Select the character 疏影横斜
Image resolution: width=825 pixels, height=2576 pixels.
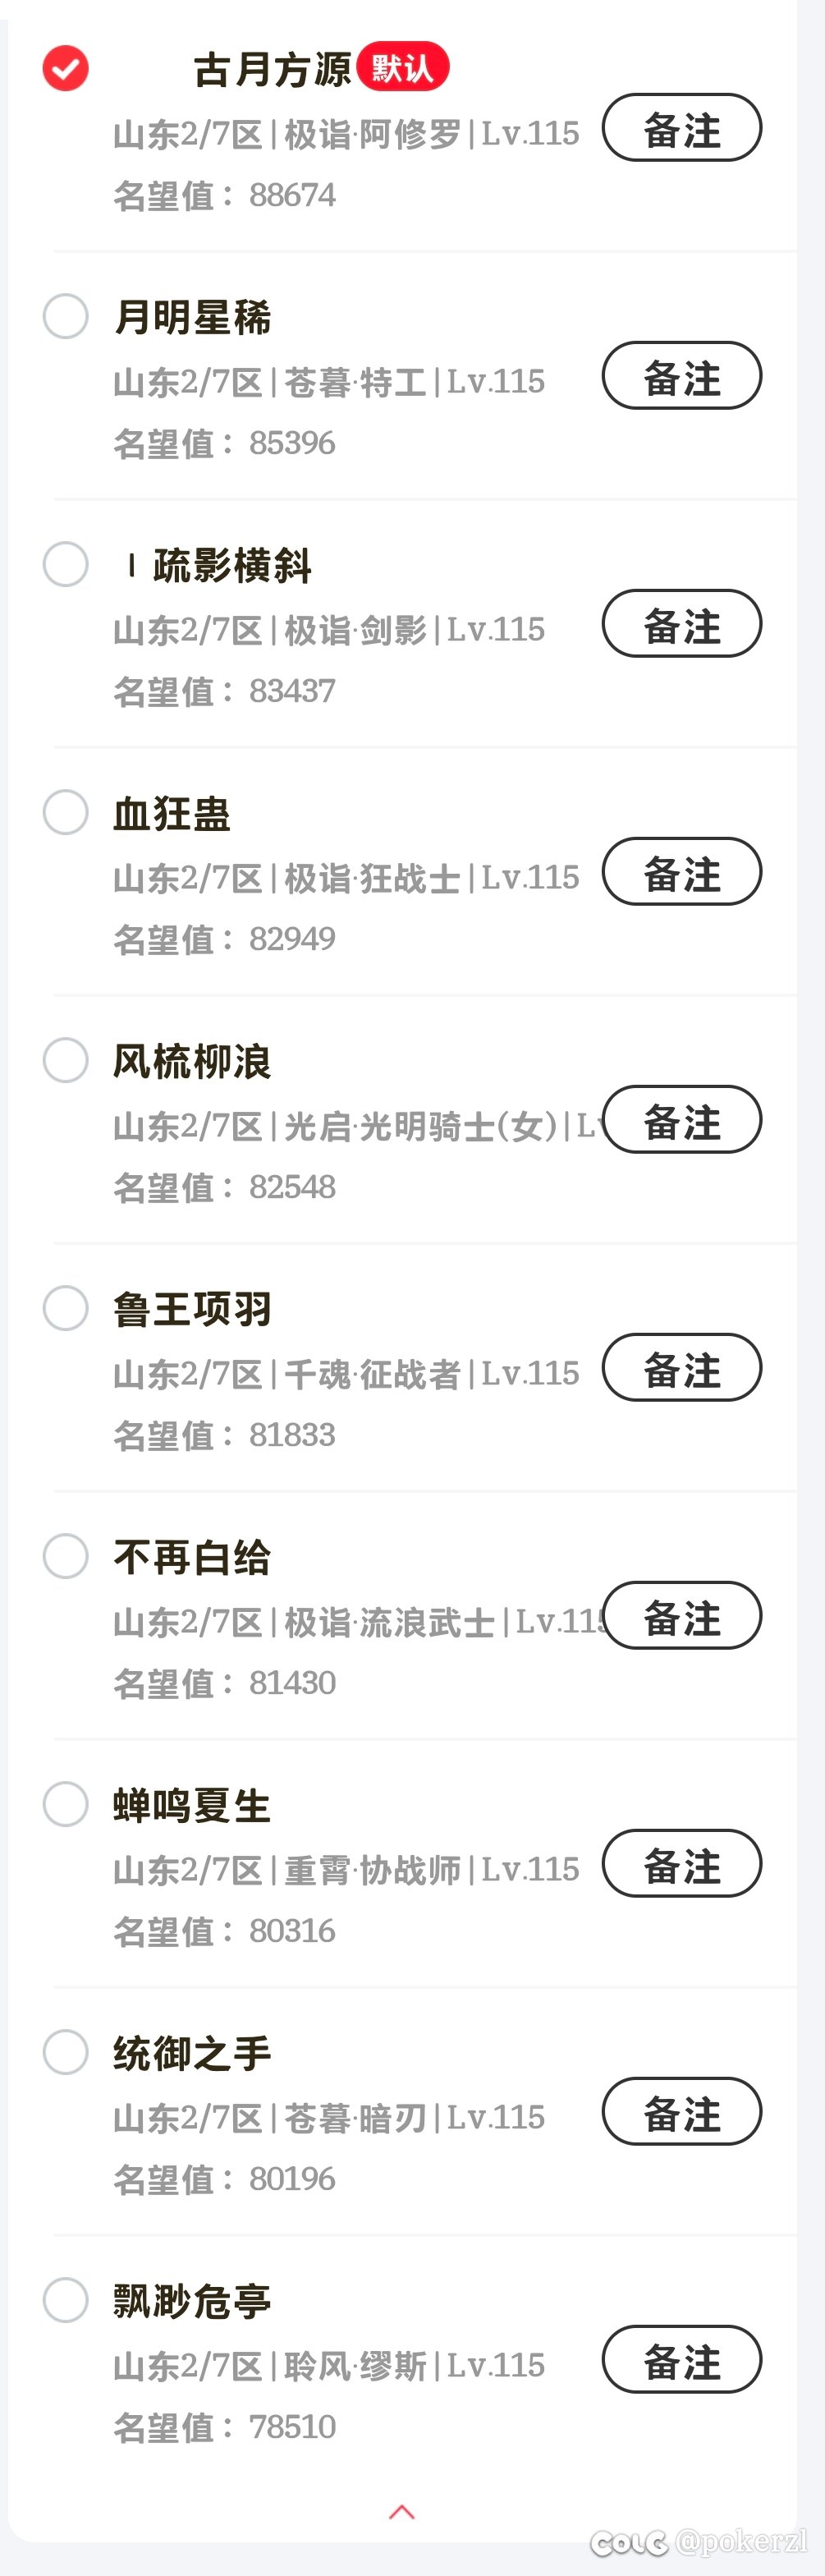[66, 565]
